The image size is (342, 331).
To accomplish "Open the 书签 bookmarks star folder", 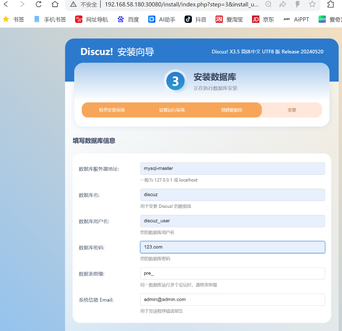I will click(13, 19).
